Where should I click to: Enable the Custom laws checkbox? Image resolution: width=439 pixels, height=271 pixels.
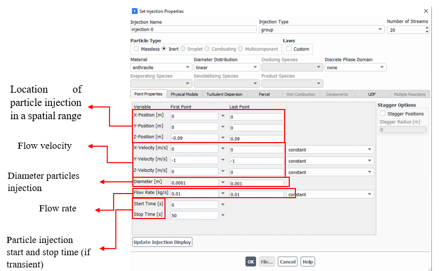(x=289, y=49)
